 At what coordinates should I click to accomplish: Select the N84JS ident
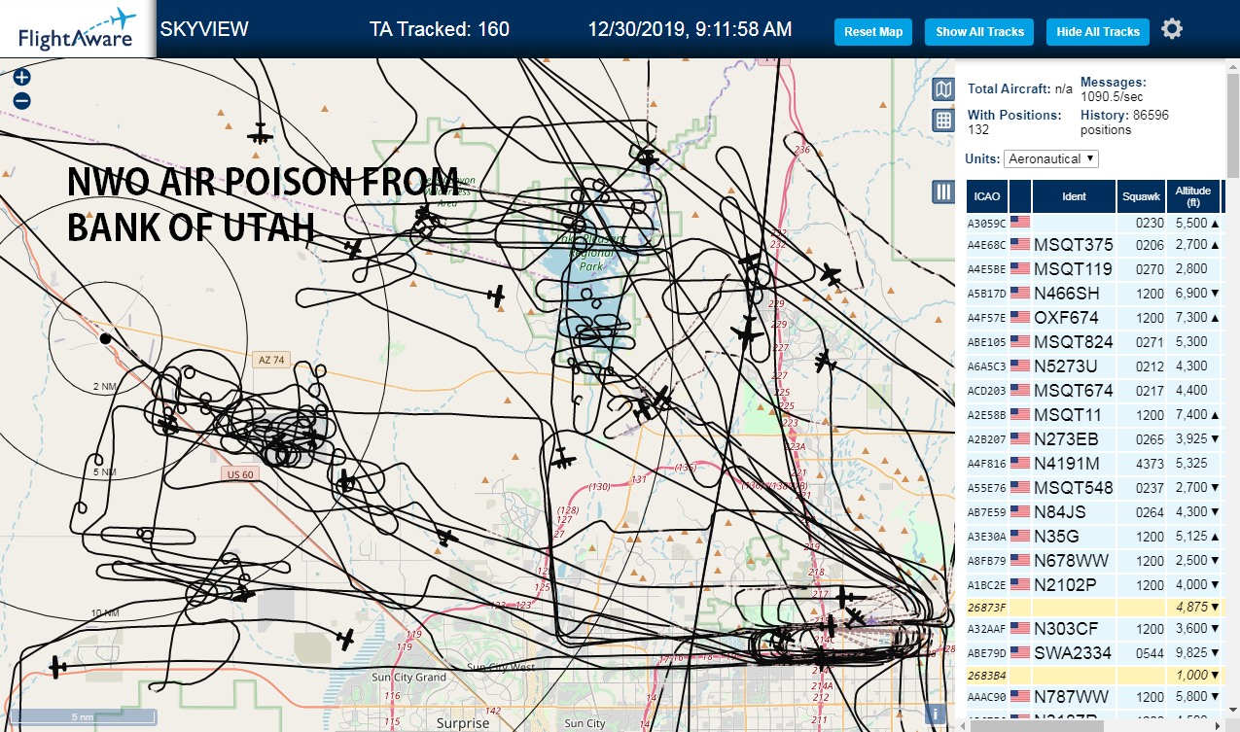click(x=1060, y=512)
